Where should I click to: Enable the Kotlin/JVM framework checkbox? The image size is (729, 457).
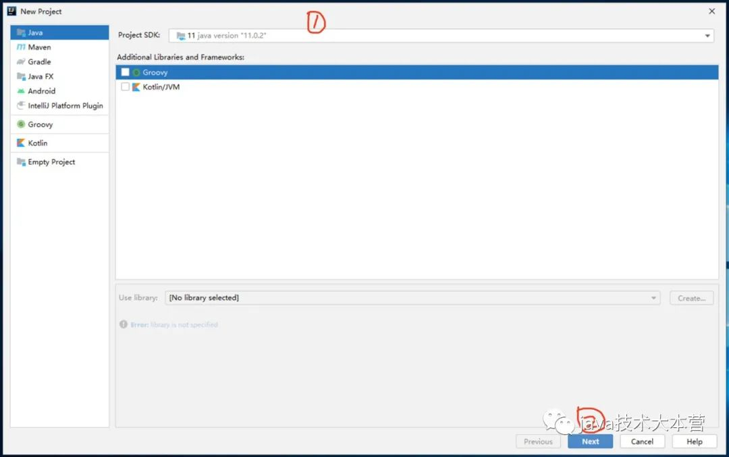click(x=125, y=86)
